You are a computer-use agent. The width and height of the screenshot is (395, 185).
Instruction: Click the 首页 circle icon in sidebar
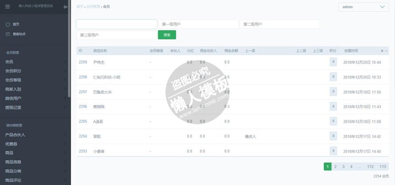pos(8,24)
